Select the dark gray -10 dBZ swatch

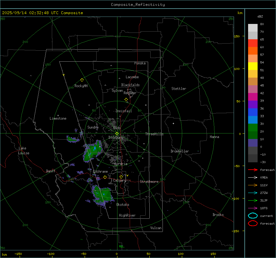point(253,158)
